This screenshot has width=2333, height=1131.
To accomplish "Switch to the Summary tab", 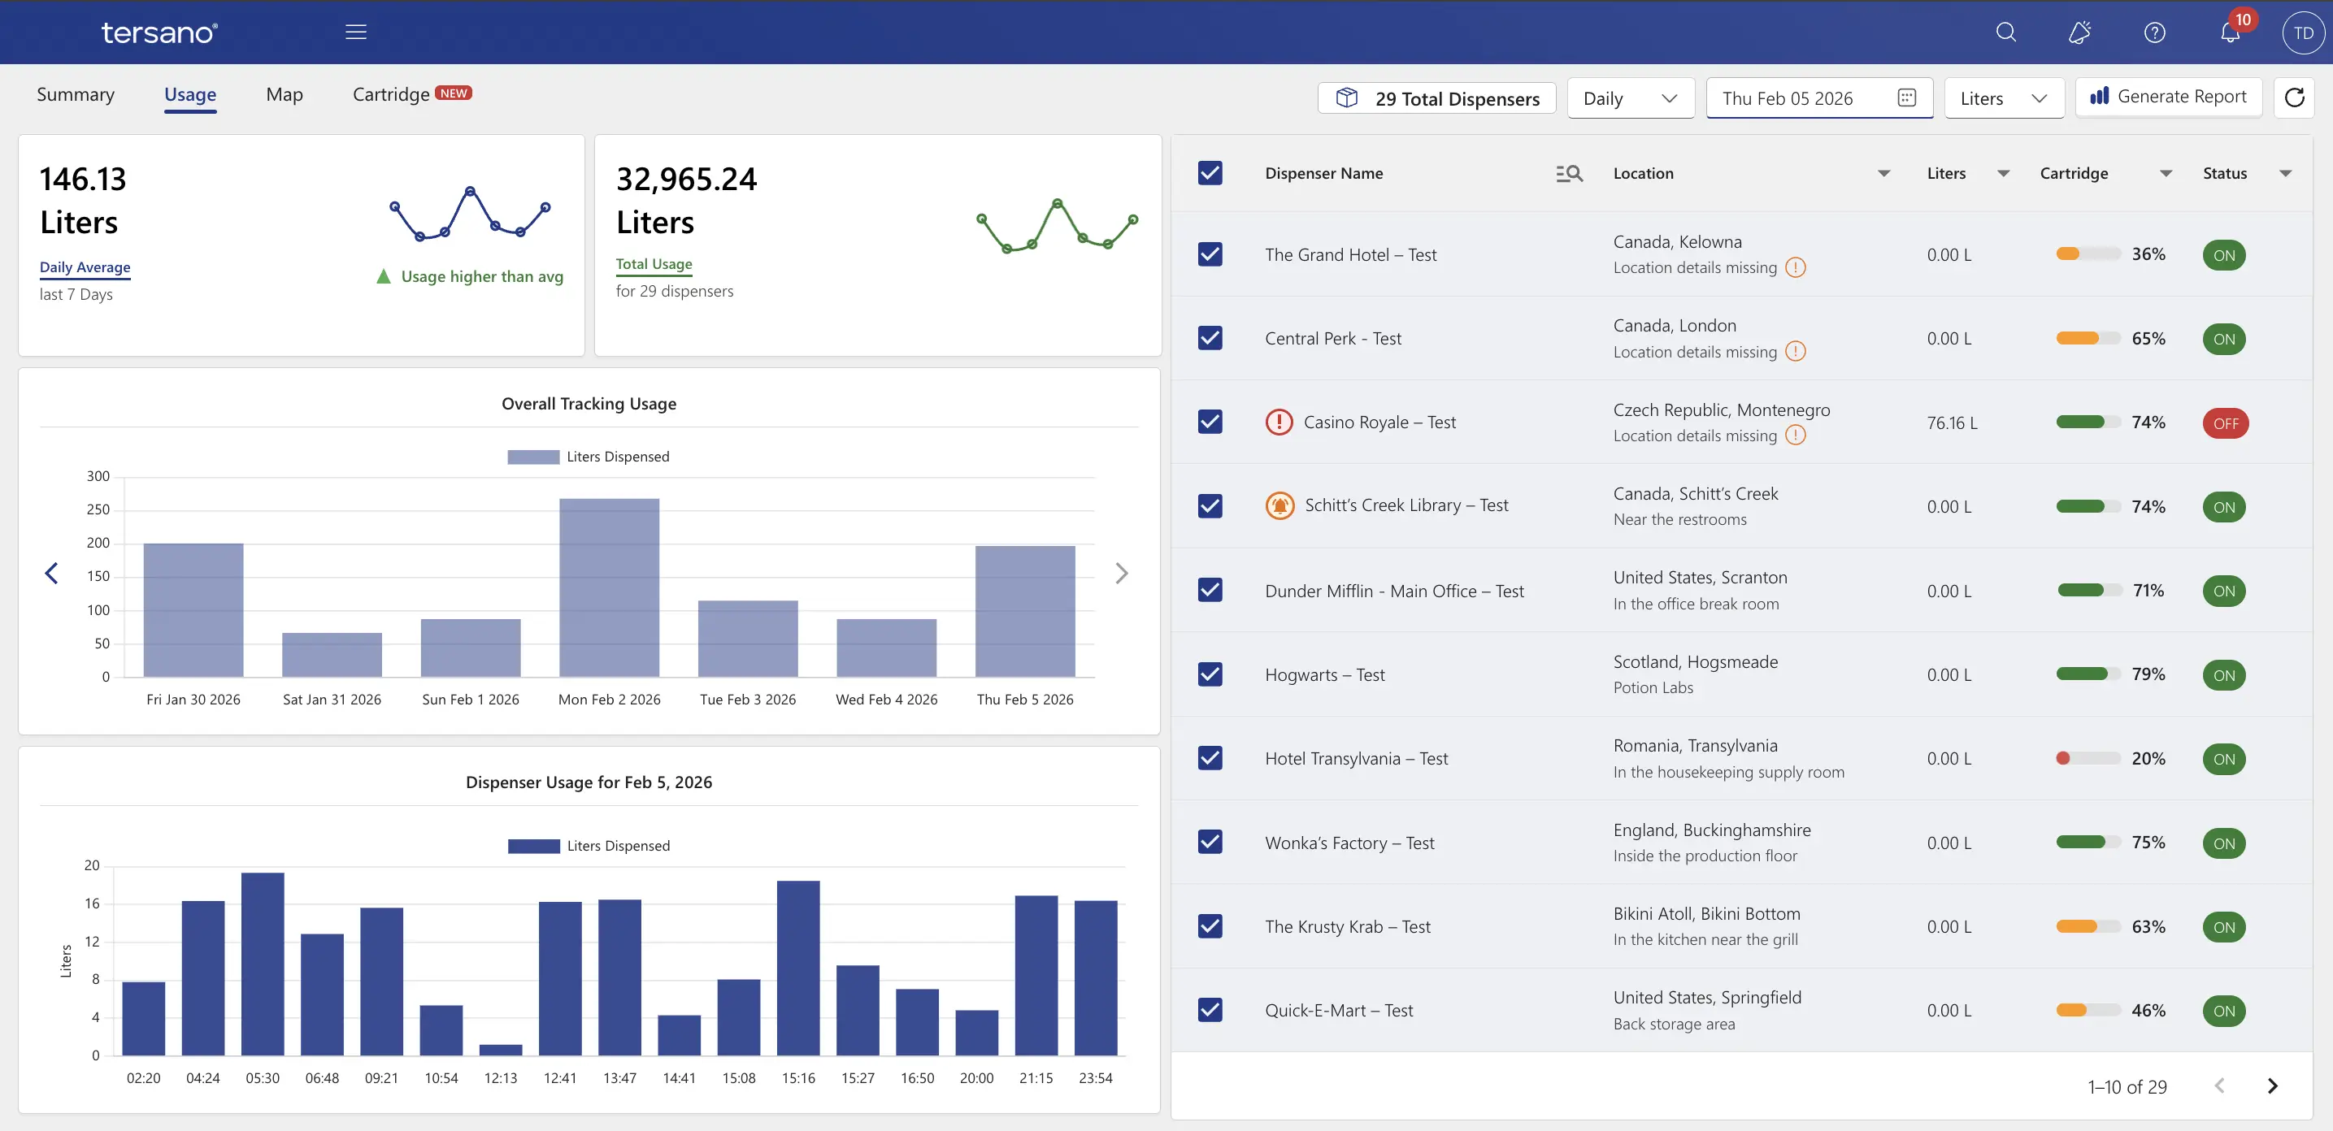I will 75,95.
